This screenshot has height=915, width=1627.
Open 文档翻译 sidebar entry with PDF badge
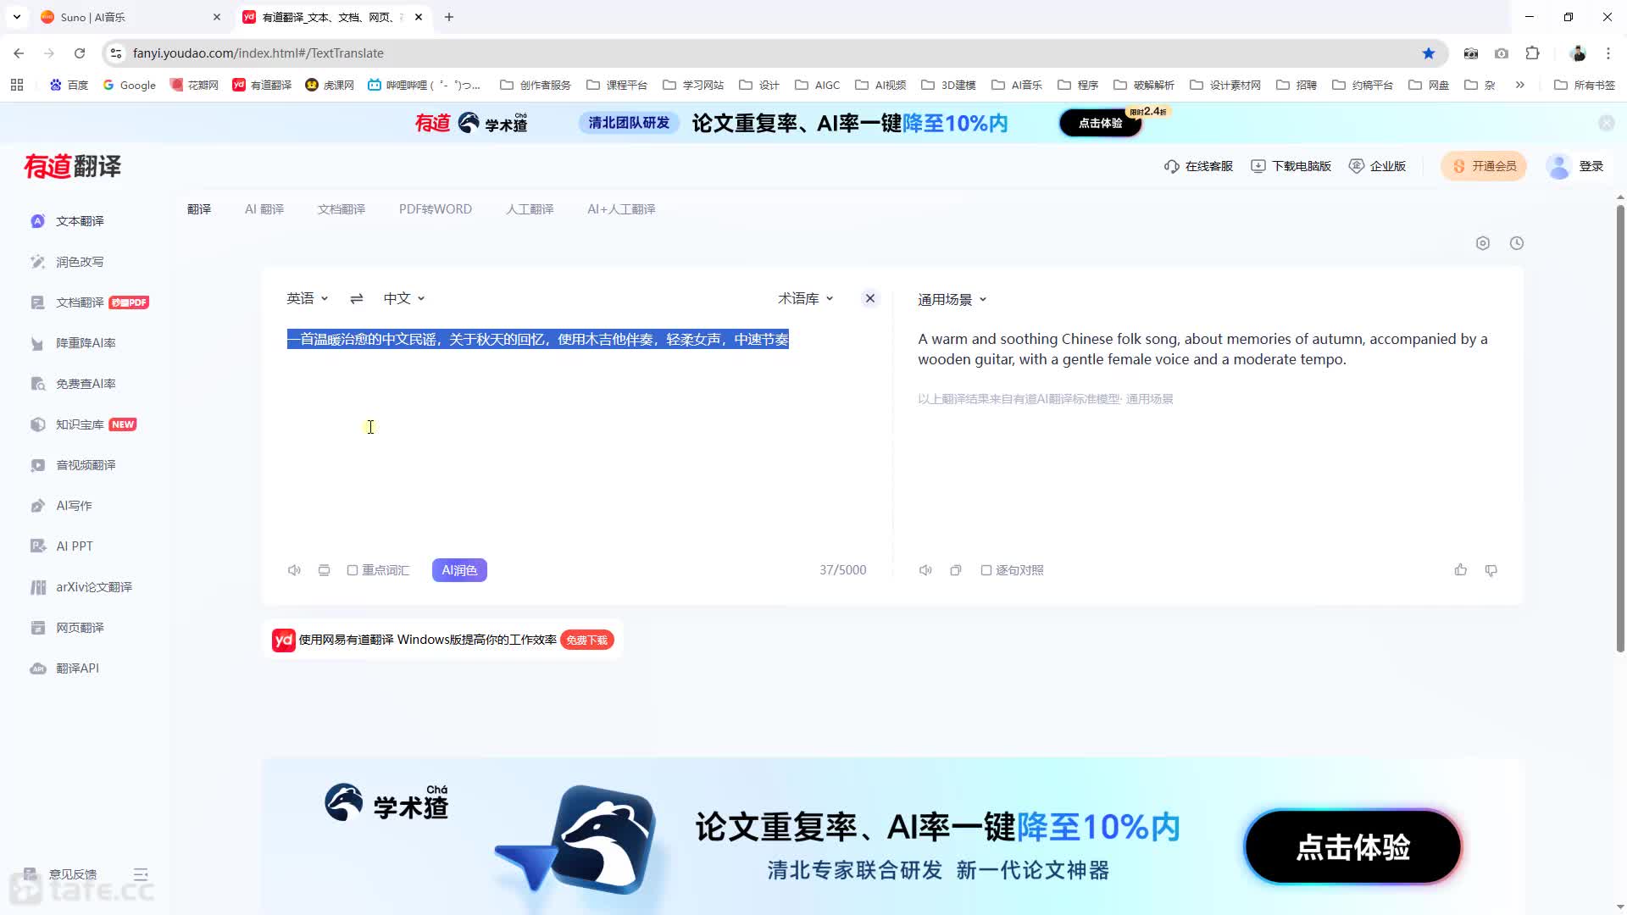pos(89,302)
